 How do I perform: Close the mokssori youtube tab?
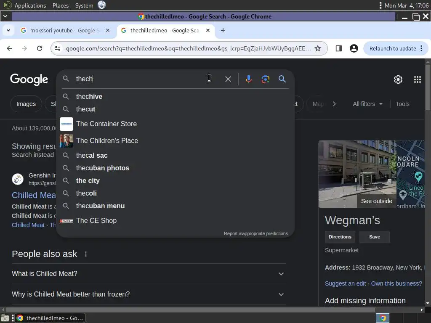coord(108,30)
